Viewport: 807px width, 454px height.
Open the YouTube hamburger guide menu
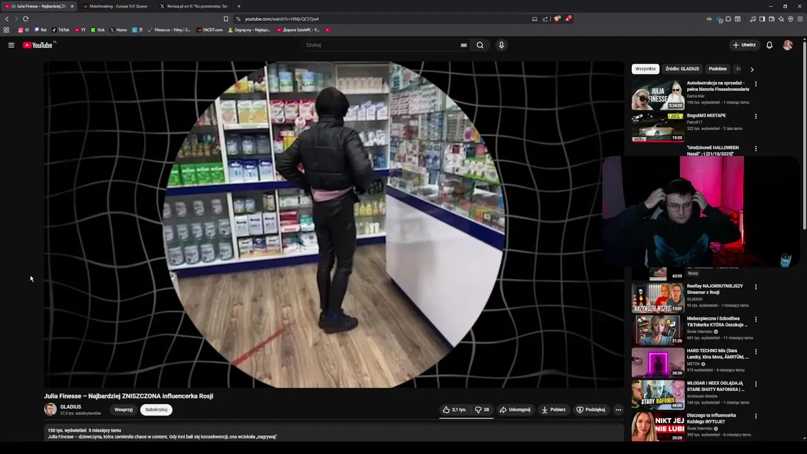pos(11,45)
